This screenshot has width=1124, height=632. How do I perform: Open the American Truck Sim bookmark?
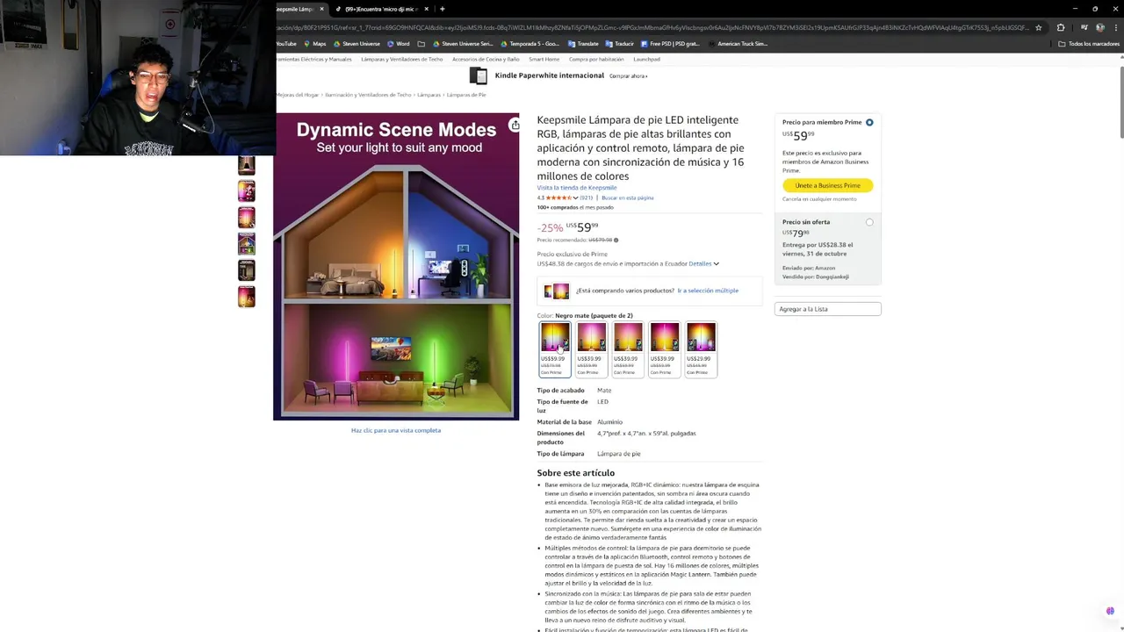coord(738,44)
